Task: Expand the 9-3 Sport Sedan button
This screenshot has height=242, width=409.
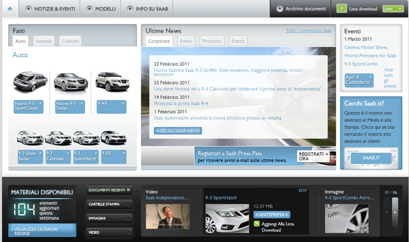Action: (x=30, y=157)
